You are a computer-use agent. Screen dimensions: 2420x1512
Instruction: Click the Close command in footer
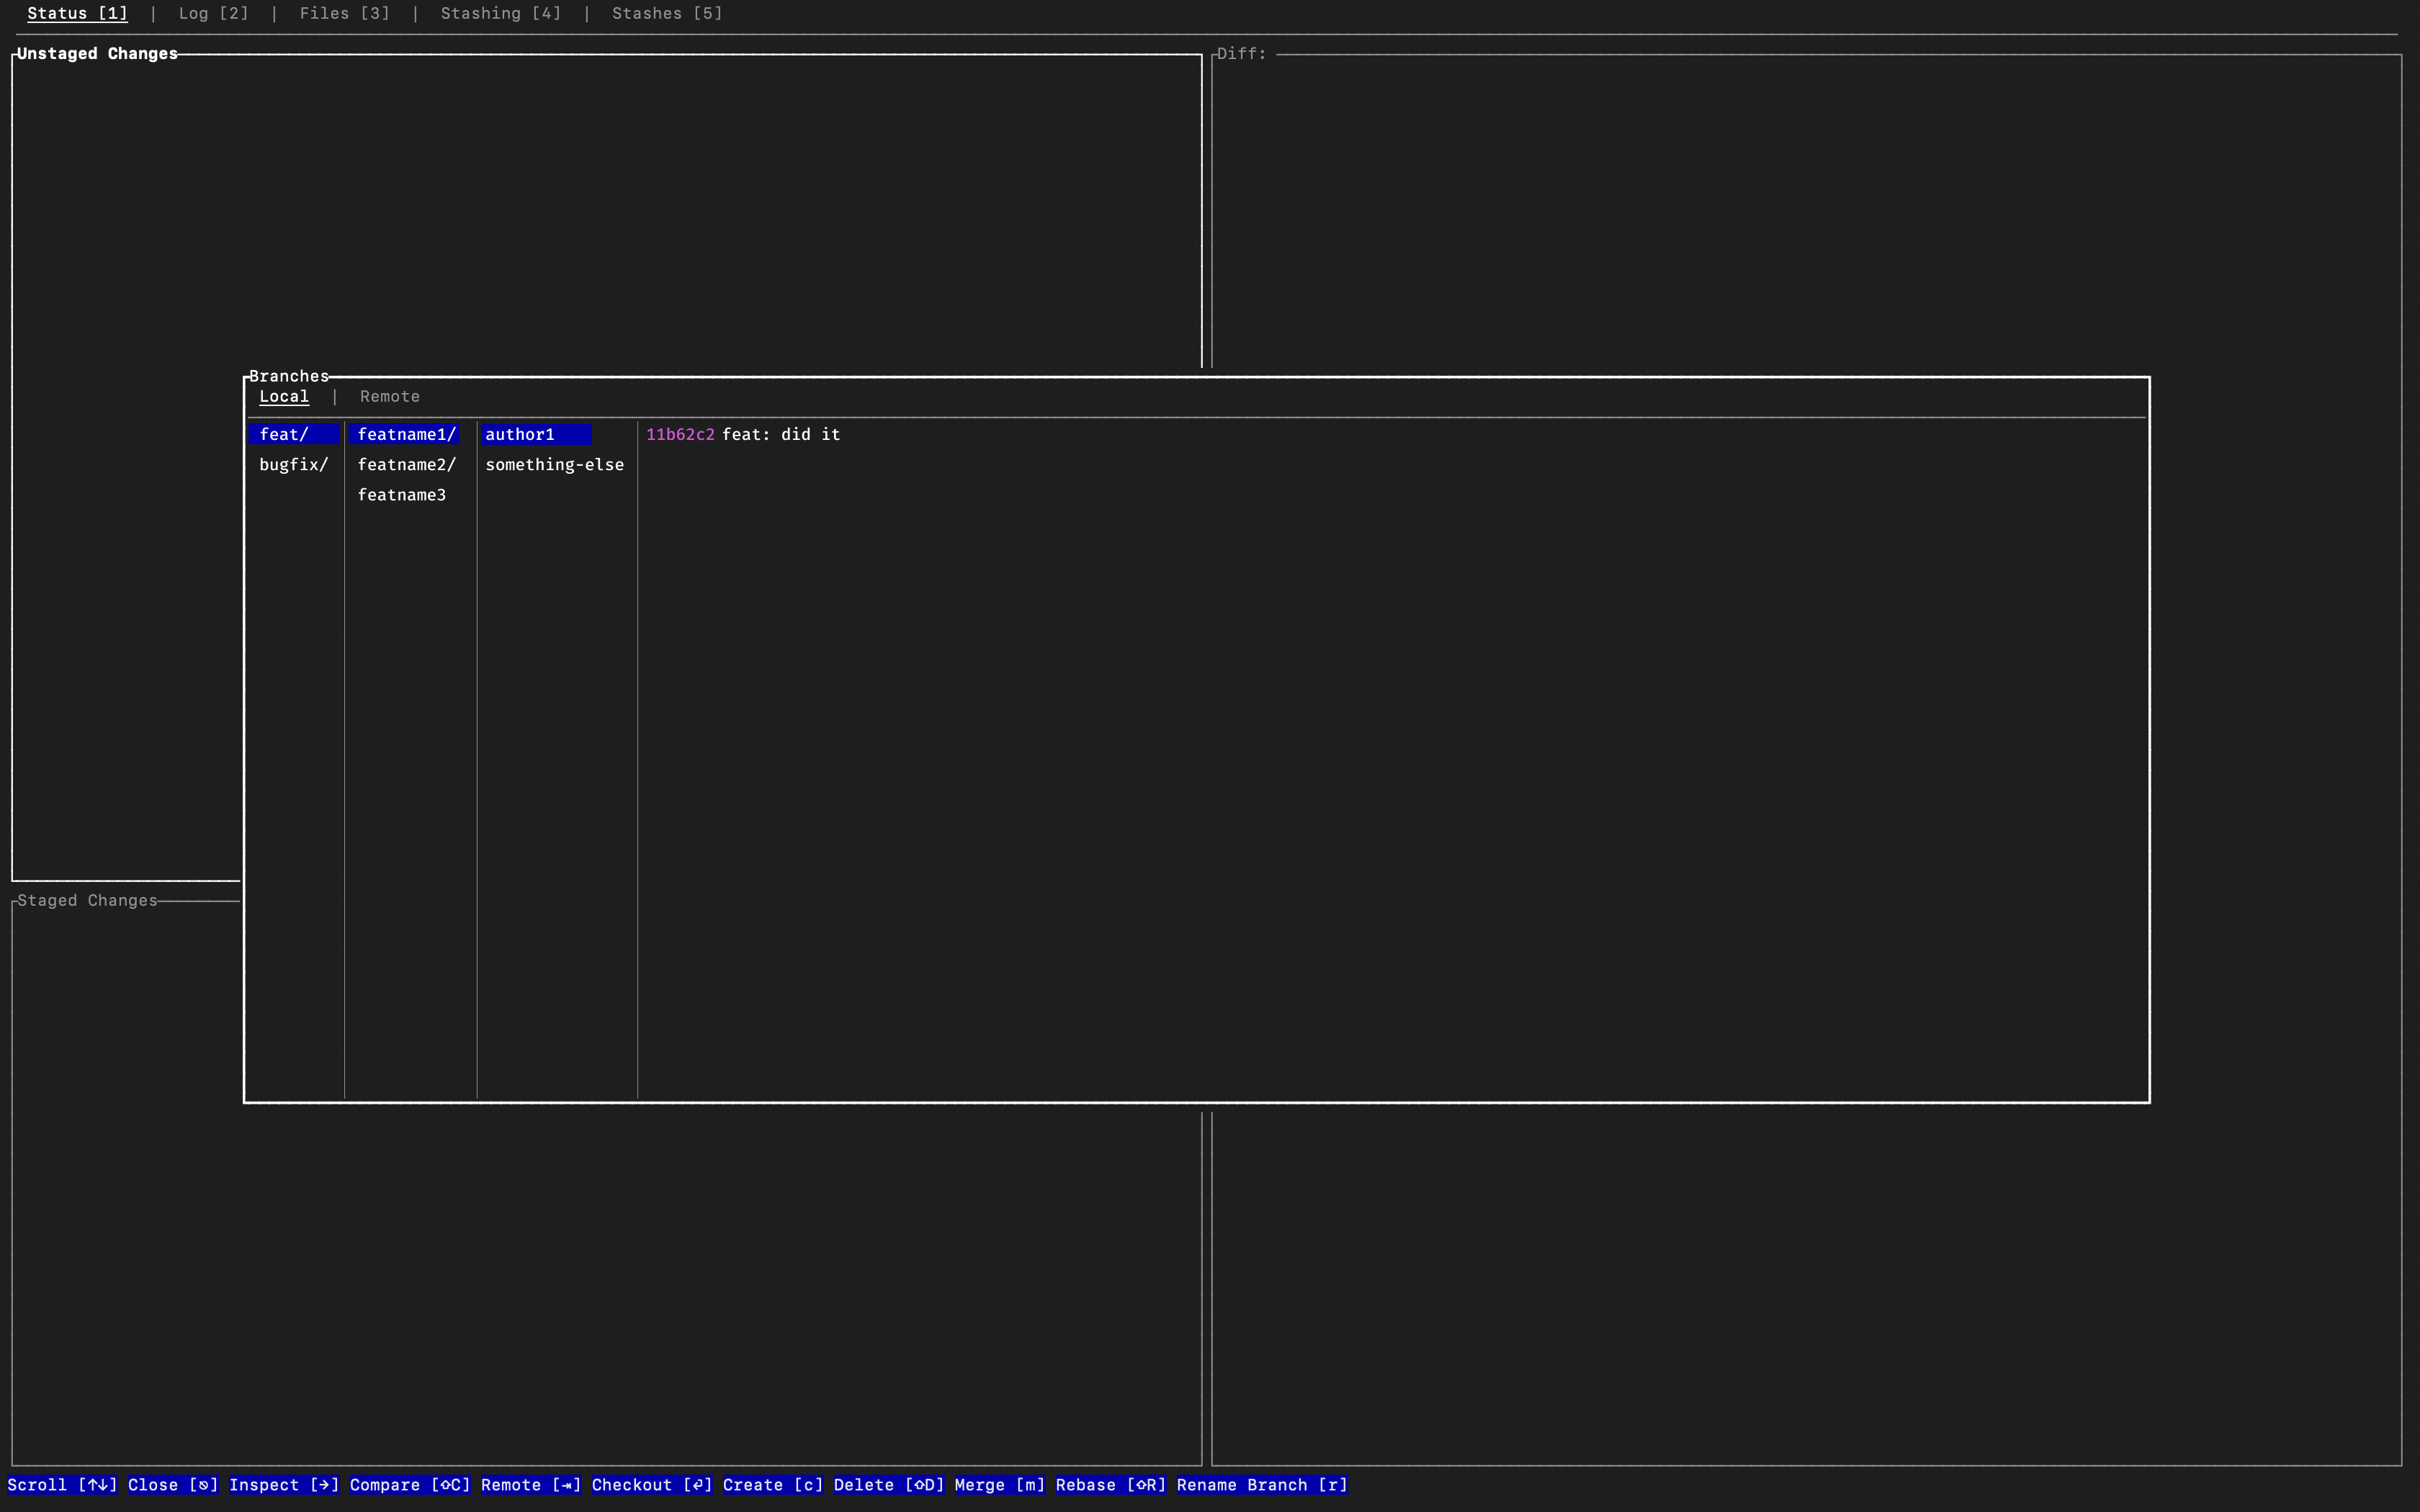coord(172,1485)
